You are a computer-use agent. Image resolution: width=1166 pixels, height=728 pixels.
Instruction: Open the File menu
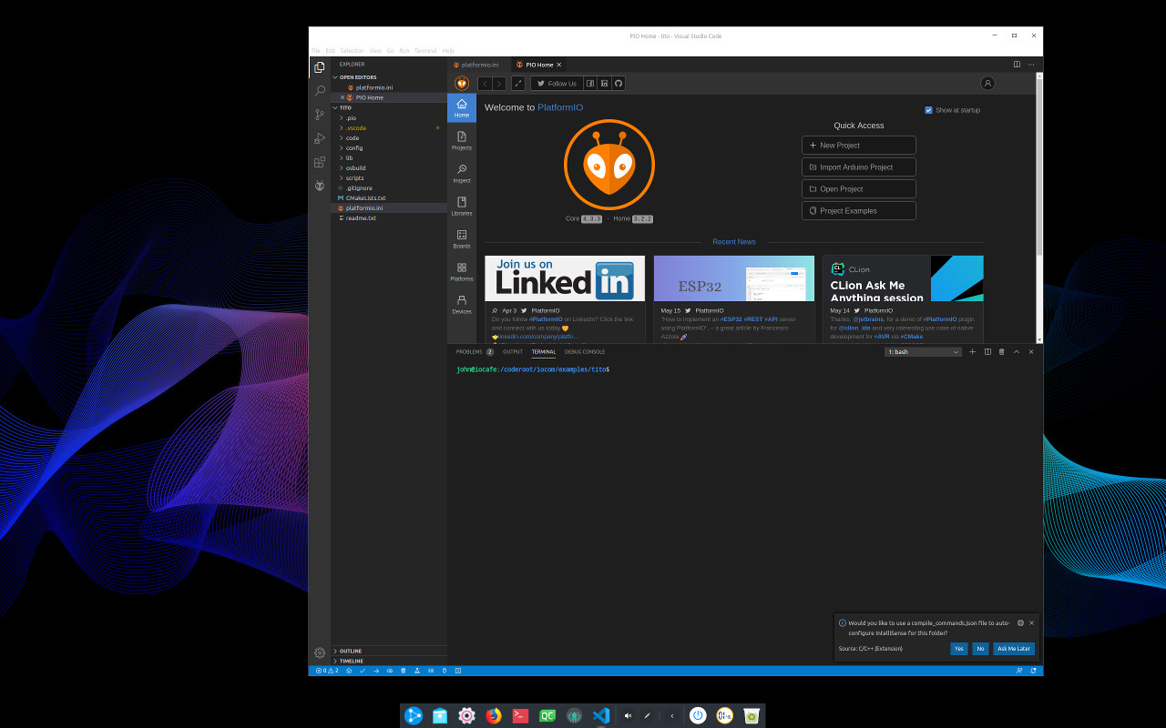[x=316, y=50]
